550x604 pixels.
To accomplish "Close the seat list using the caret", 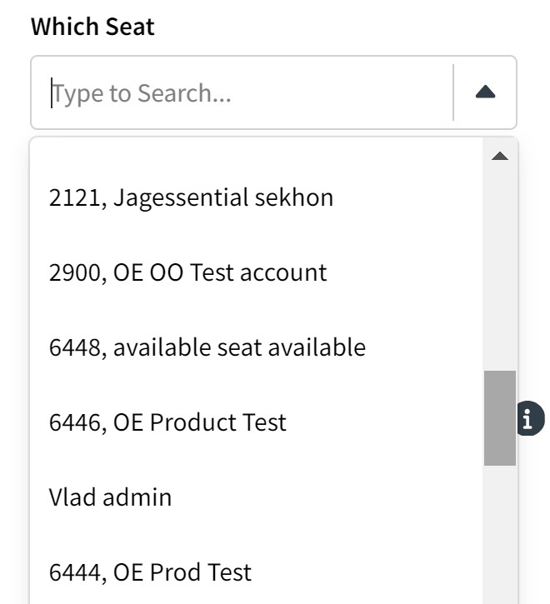I will pyautogui.click(x=485, y=92).
